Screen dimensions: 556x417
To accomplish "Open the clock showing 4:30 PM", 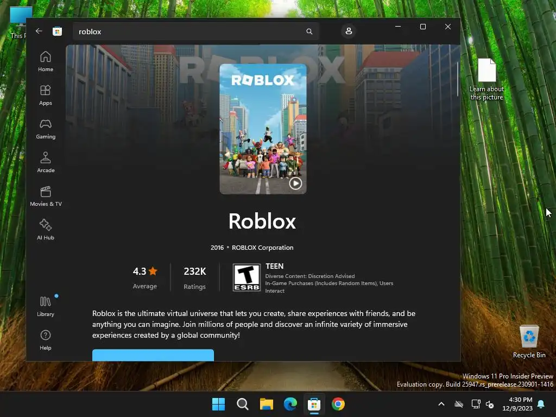I will pyautogui.click(x=517, y=404).
